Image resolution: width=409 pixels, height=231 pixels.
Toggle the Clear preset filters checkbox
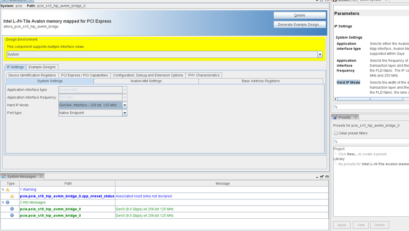[336, 133]
